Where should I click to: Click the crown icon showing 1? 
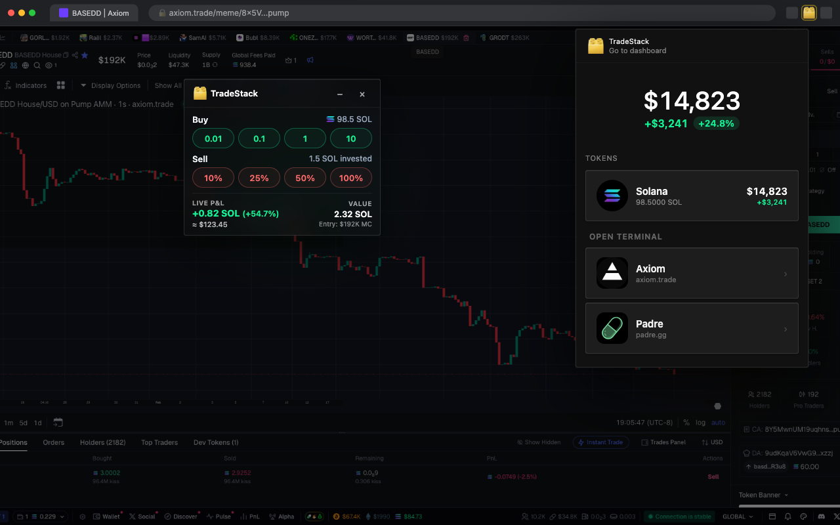[291, 60]
